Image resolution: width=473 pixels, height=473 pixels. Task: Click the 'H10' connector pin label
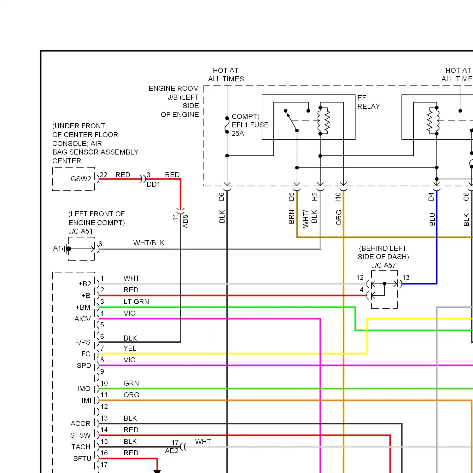point(338,199)
